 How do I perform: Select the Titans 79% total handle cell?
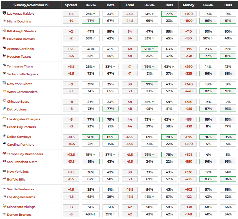coord(150,66)
